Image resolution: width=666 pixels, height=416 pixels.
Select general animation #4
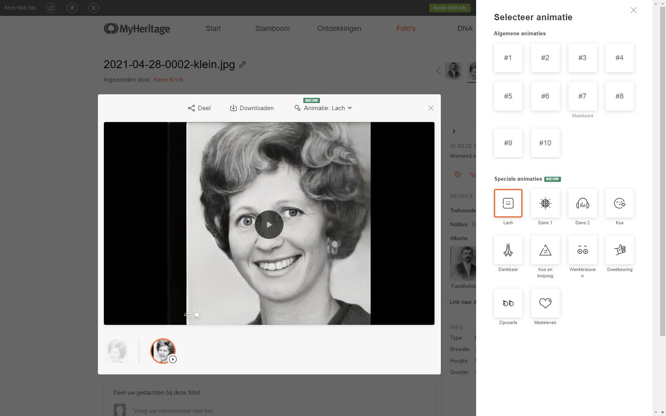[x=619, y=58]
